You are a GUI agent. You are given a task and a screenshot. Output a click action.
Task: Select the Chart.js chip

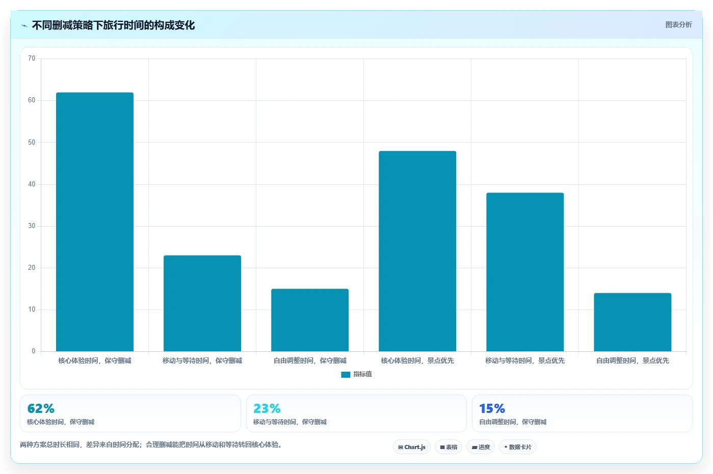(x=412, y=447)
